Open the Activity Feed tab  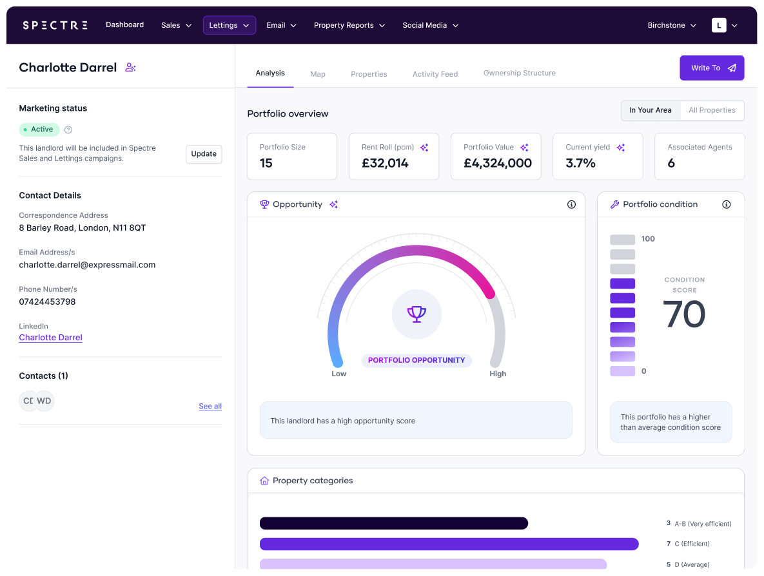[x=435, y=73]
